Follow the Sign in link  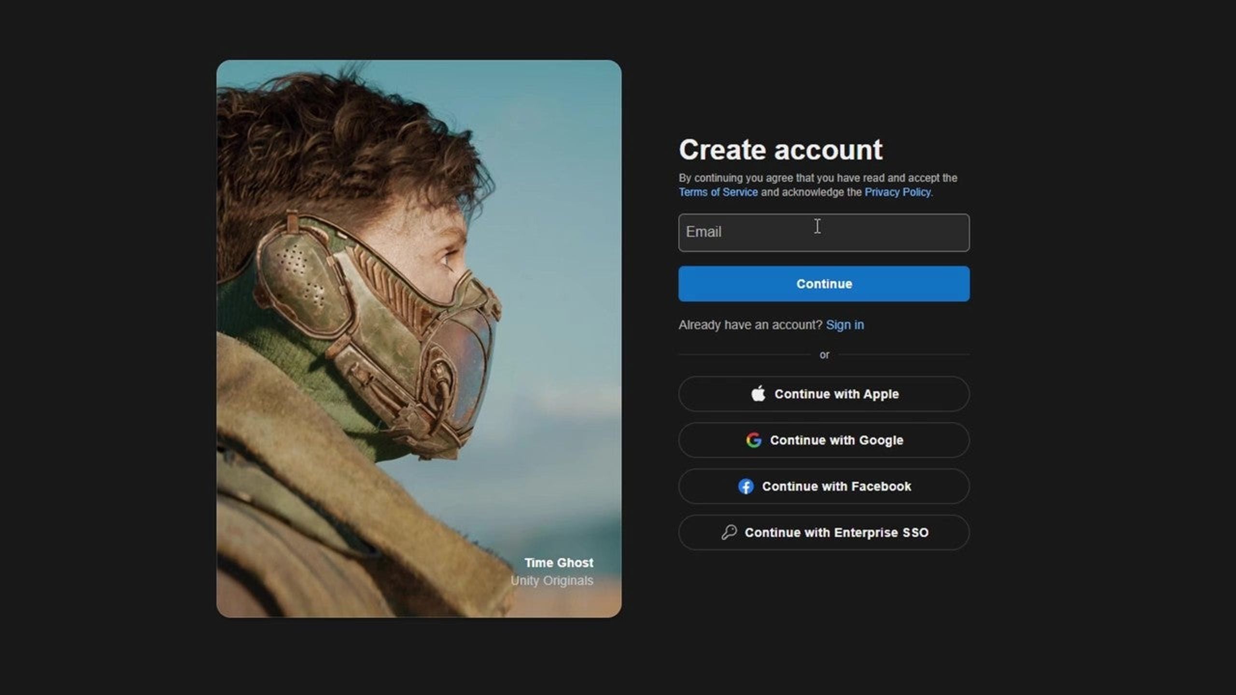(845, 325)
